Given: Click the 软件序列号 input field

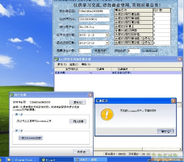Looking at the screenshot, I should click(x=94, y=19).
